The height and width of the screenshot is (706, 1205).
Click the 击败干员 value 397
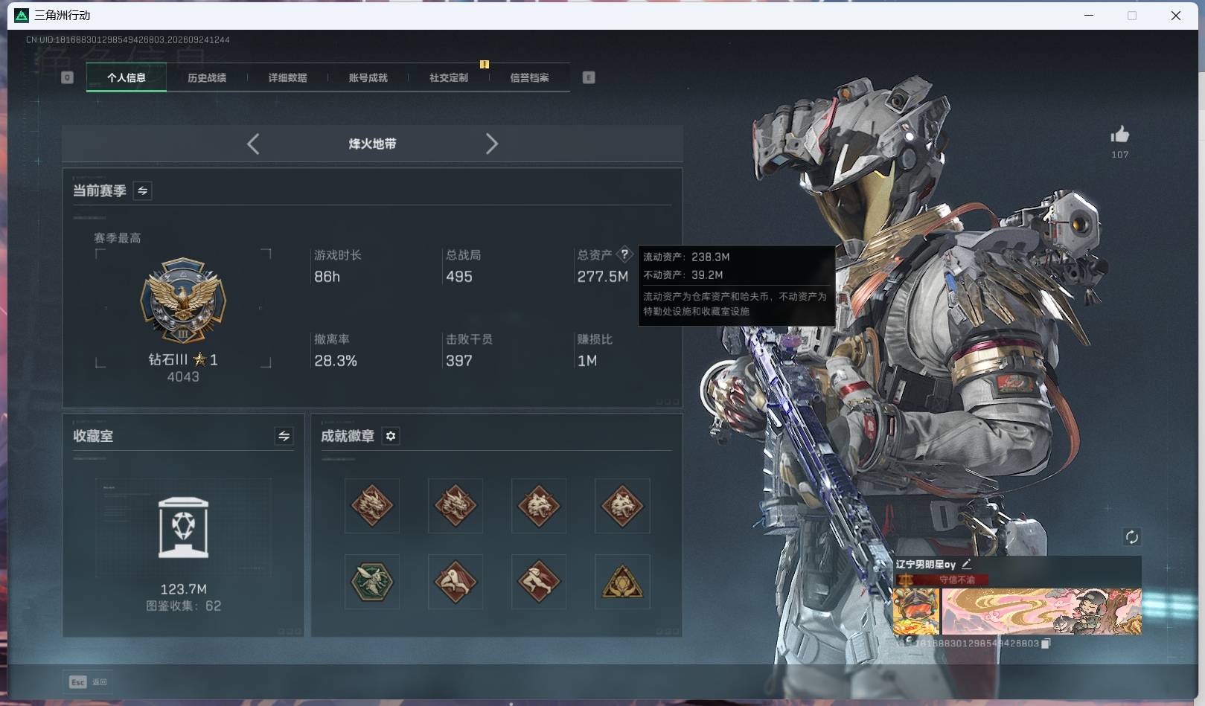pyautogui.click(x=459, y=361)
